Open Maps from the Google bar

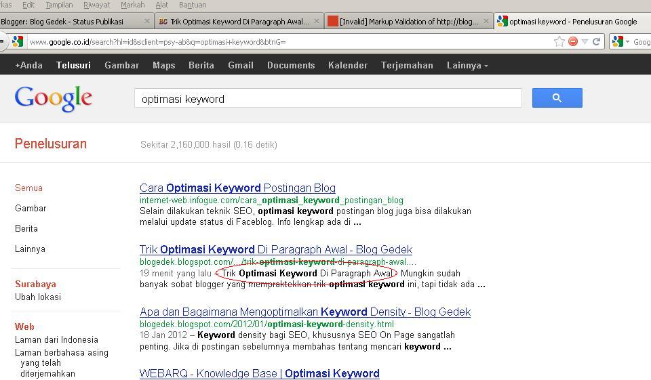pos(163,65)
